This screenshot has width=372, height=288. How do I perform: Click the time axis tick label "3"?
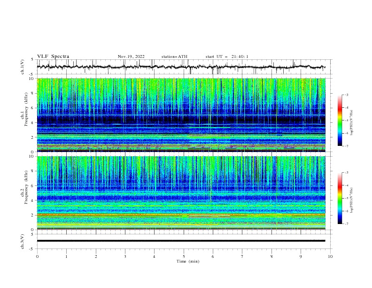(125, 256)
